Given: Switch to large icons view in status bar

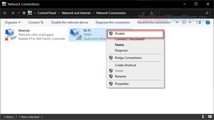Looking at the screenshot, I should coord(210,117).
